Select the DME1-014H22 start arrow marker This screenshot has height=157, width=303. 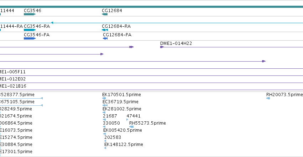162,47
